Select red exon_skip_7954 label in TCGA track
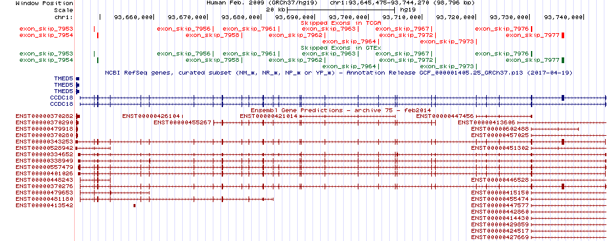 46,35
